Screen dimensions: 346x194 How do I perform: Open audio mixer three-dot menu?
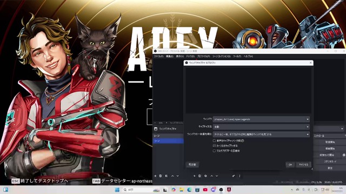pyautogui.click(x=239, y=176)
